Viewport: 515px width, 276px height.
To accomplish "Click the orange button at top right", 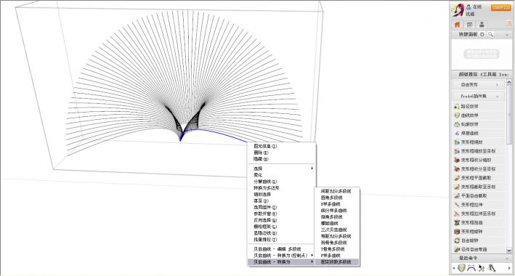I will (x=501, y=7).
